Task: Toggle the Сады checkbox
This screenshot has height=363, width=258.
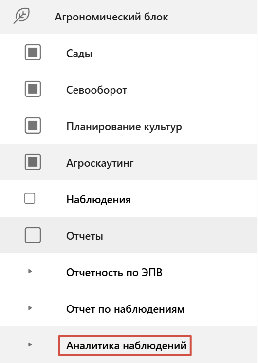Action: [33, 52]
